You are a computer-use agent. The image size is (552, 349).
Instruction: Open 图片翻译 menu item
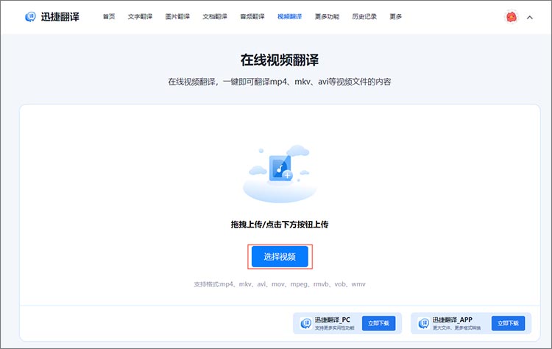(177, 16)
